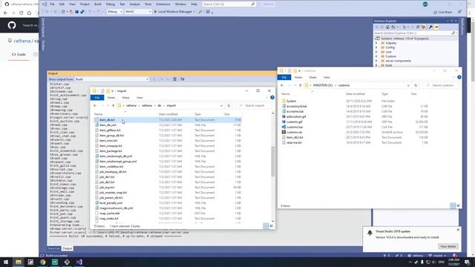The height and width of the screenshot is (267, 475).
Task: Click the Visual Studio Search (Ctrl+Q) box
Action: [x=229, y=4]
